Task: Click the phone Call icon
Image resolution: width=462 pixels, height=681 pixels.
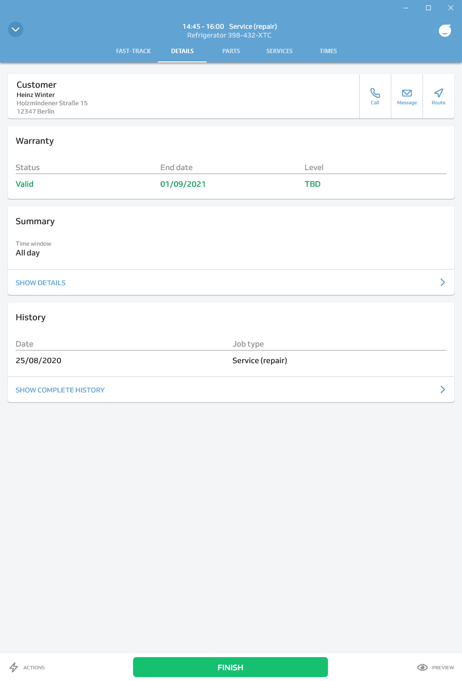Action: [x=375, y=93]
